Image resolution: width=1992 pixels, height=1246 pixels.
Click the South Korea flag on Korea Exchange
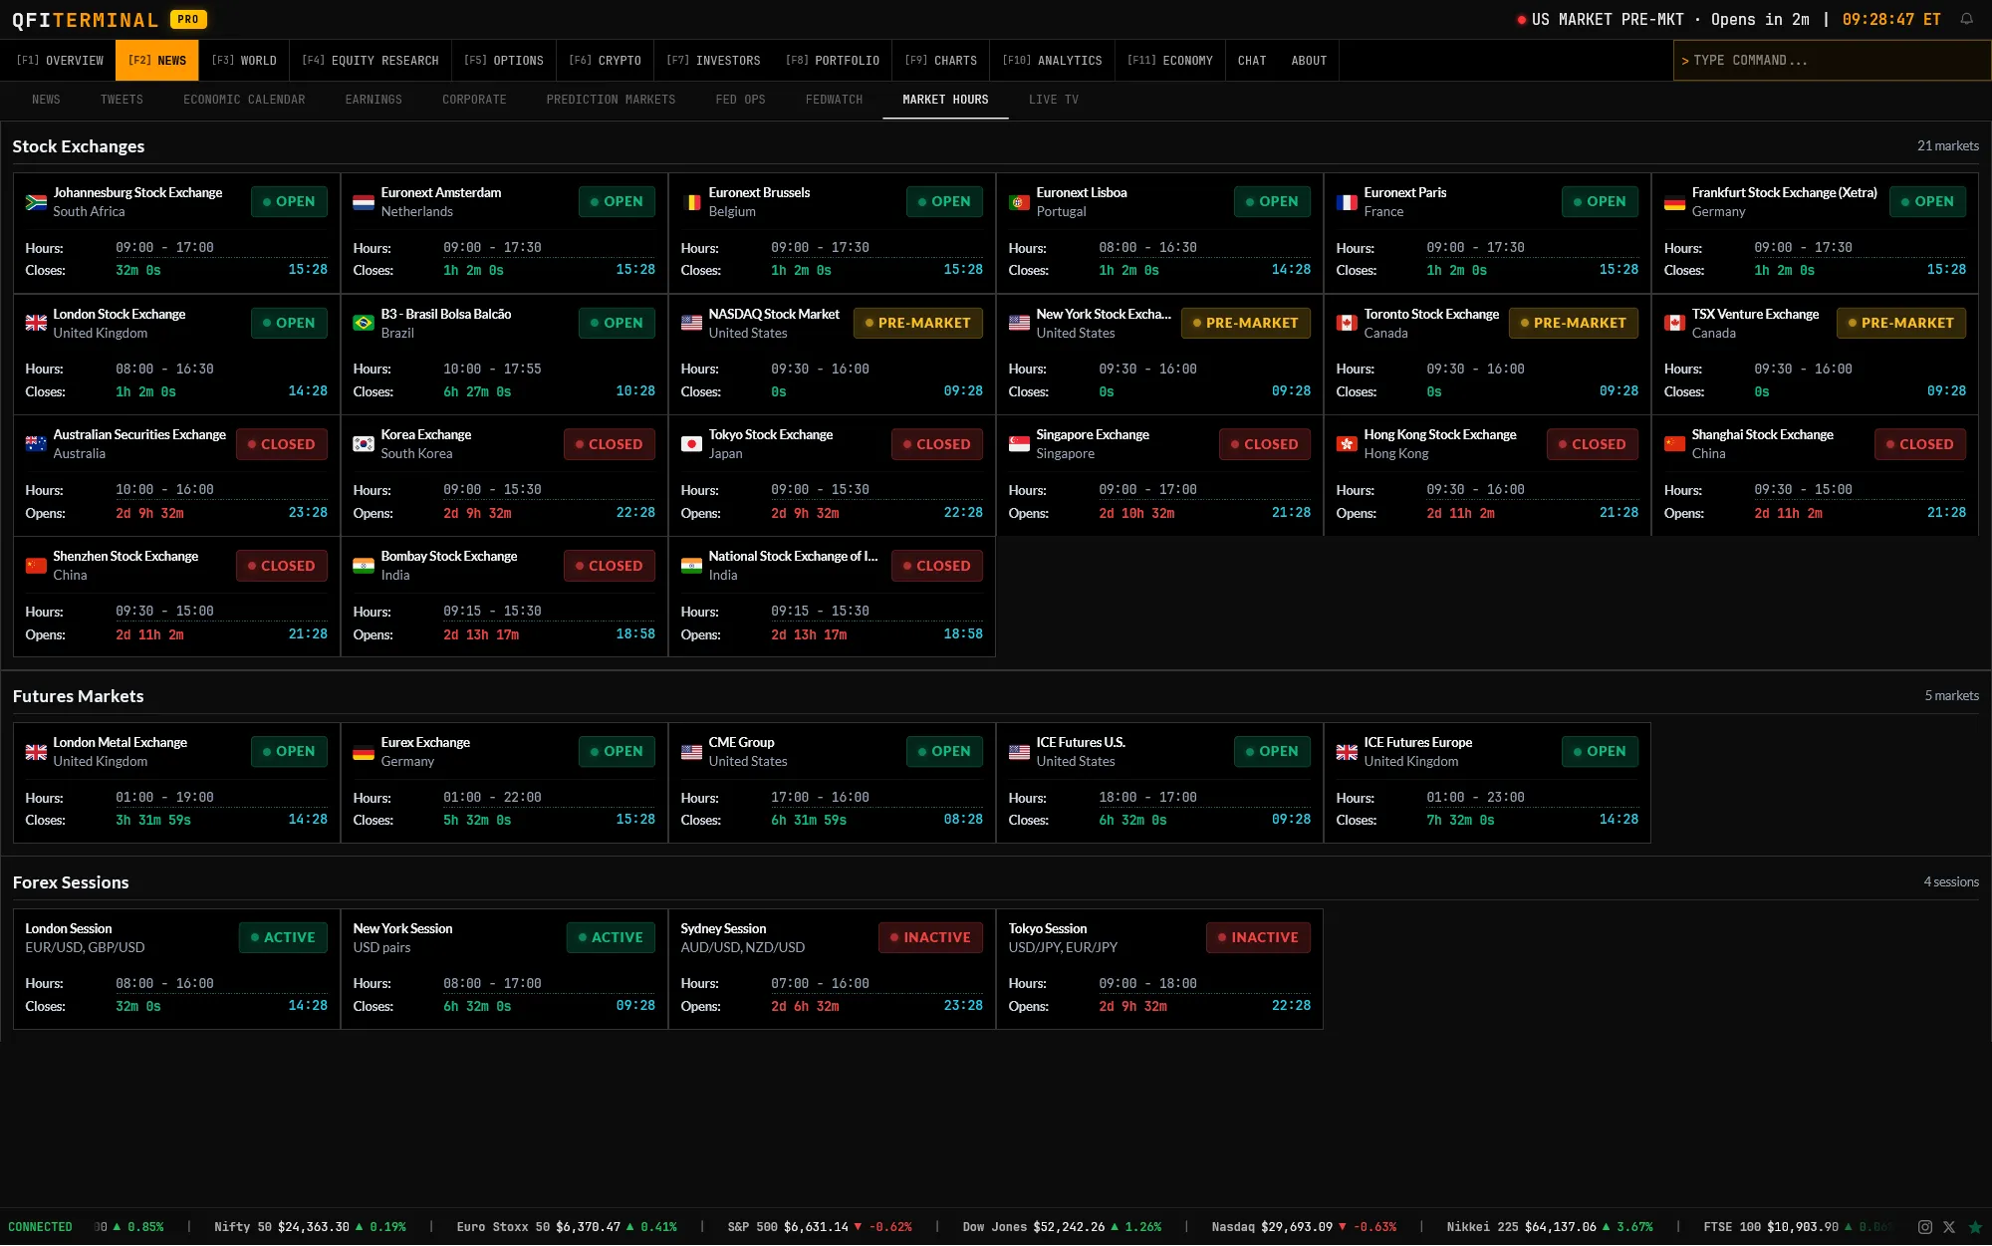pos(364,444)
